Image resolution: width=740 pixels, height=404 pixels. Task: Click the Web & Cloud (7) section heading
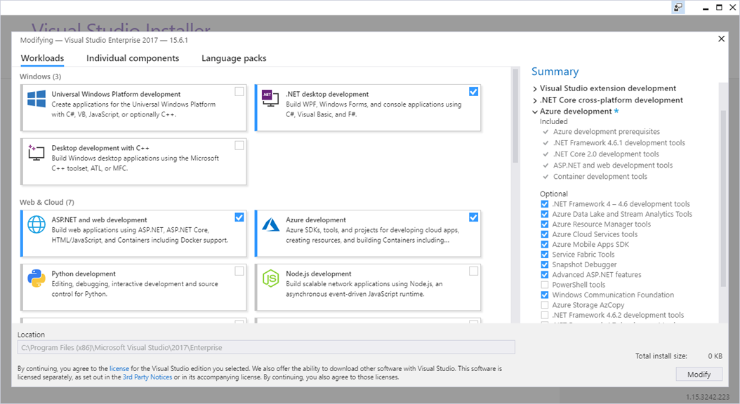[47, 202]
